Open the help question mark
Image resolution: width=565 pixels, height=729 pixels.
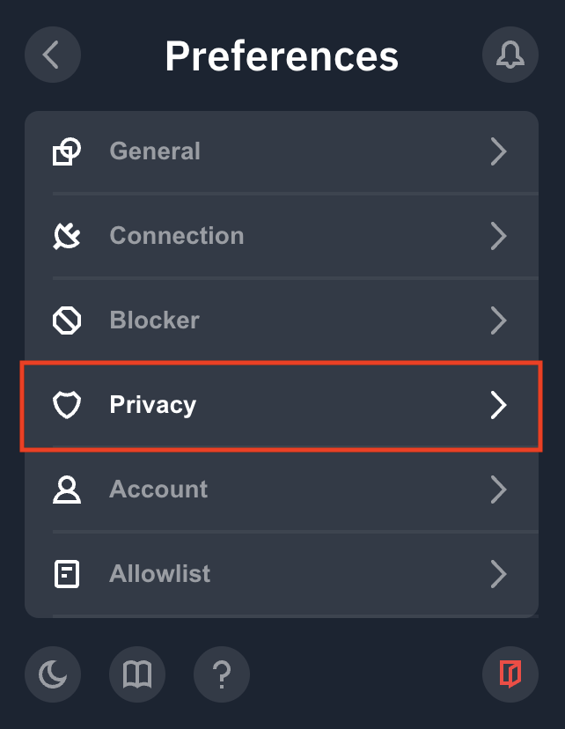tap(222, 674)
